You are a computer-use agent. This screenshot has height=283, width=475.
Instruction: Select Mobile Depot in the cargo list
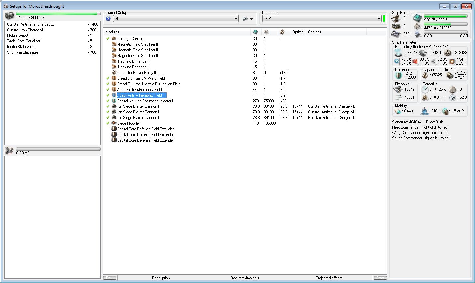coord(52,35)
